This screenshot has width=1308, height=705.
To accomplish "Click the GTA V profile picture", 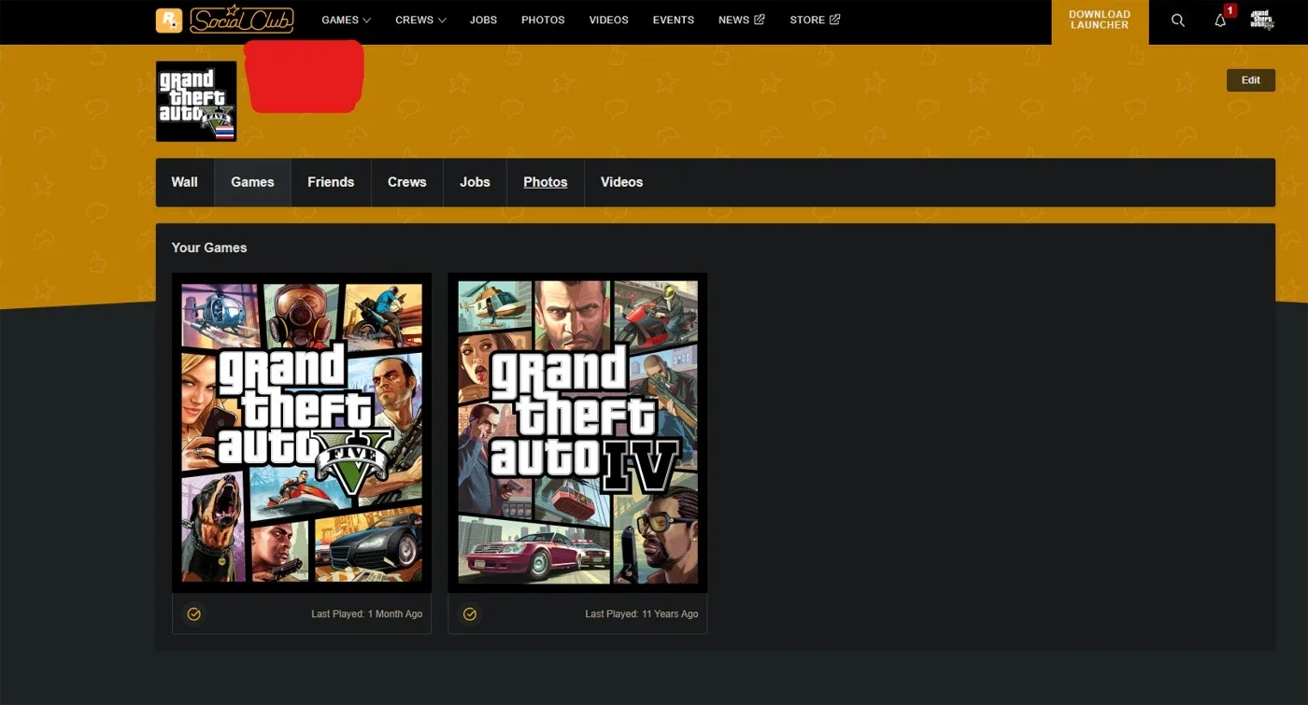I will [196, 102].
